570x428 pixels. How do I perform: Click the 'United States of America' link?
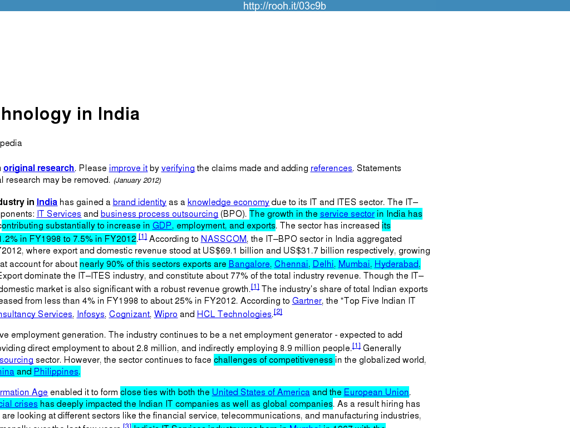[261, 392]
